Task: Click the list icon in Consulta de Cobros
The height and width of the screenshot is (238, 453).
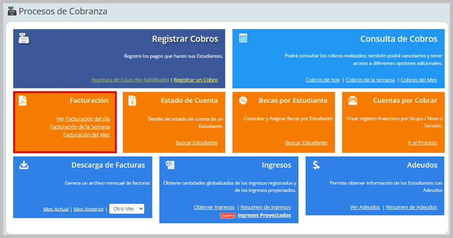Action: pyautogui.click(x=243, y=39)
